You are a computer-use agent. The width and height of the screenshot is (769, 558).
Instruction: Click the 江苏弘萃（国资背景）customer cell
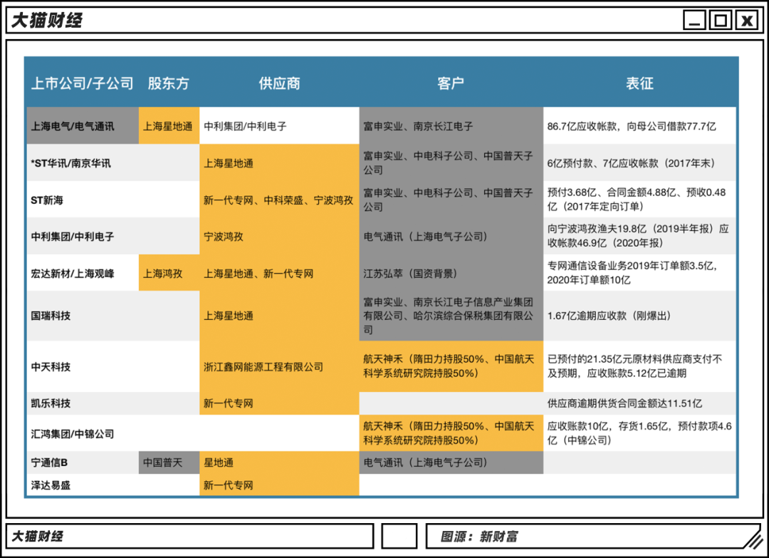coord(451,273)
